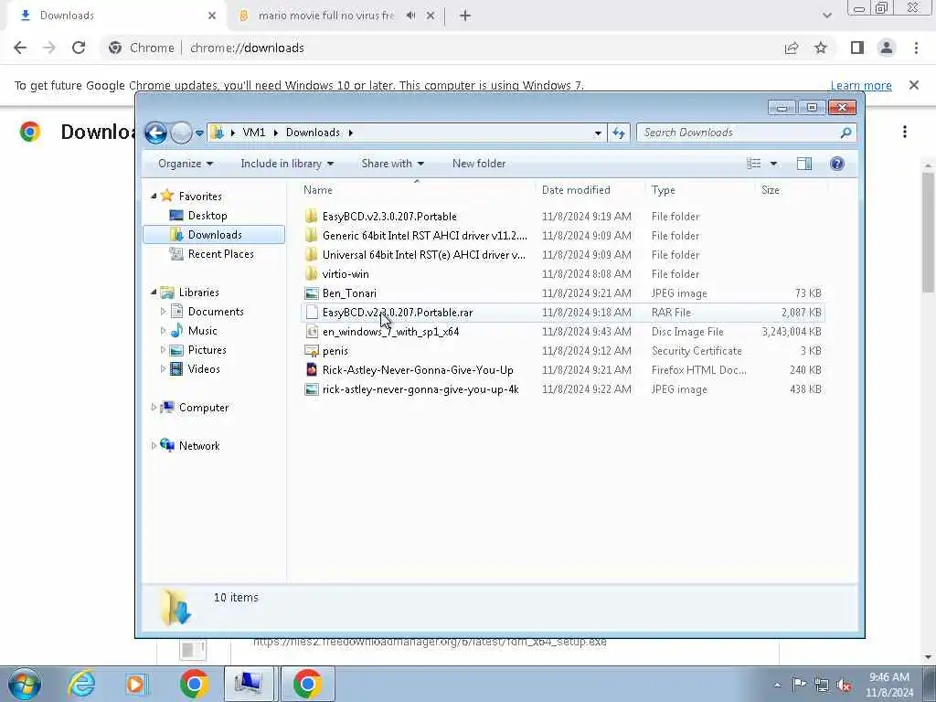Open the recent locations dropdown beside Forward

pos(199,133)
